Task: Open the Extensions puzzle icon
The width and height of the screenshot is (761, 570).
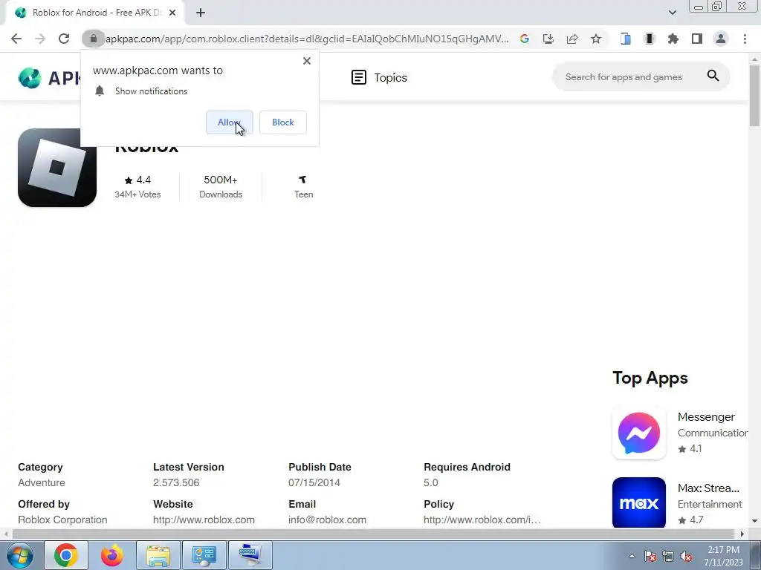Action: click(673, 39)
